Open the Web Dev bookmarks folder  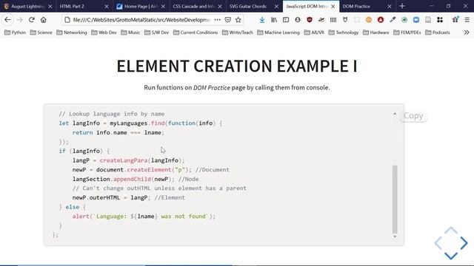tap(104, 33)
